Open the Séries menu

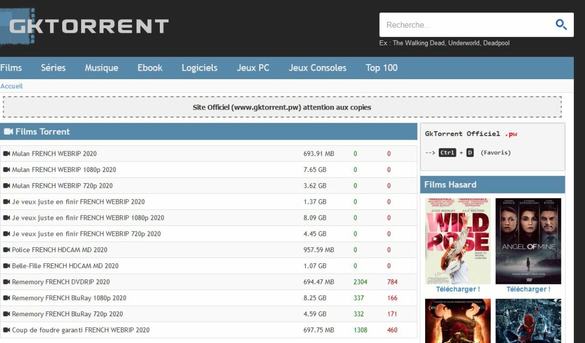pos(53,68)
